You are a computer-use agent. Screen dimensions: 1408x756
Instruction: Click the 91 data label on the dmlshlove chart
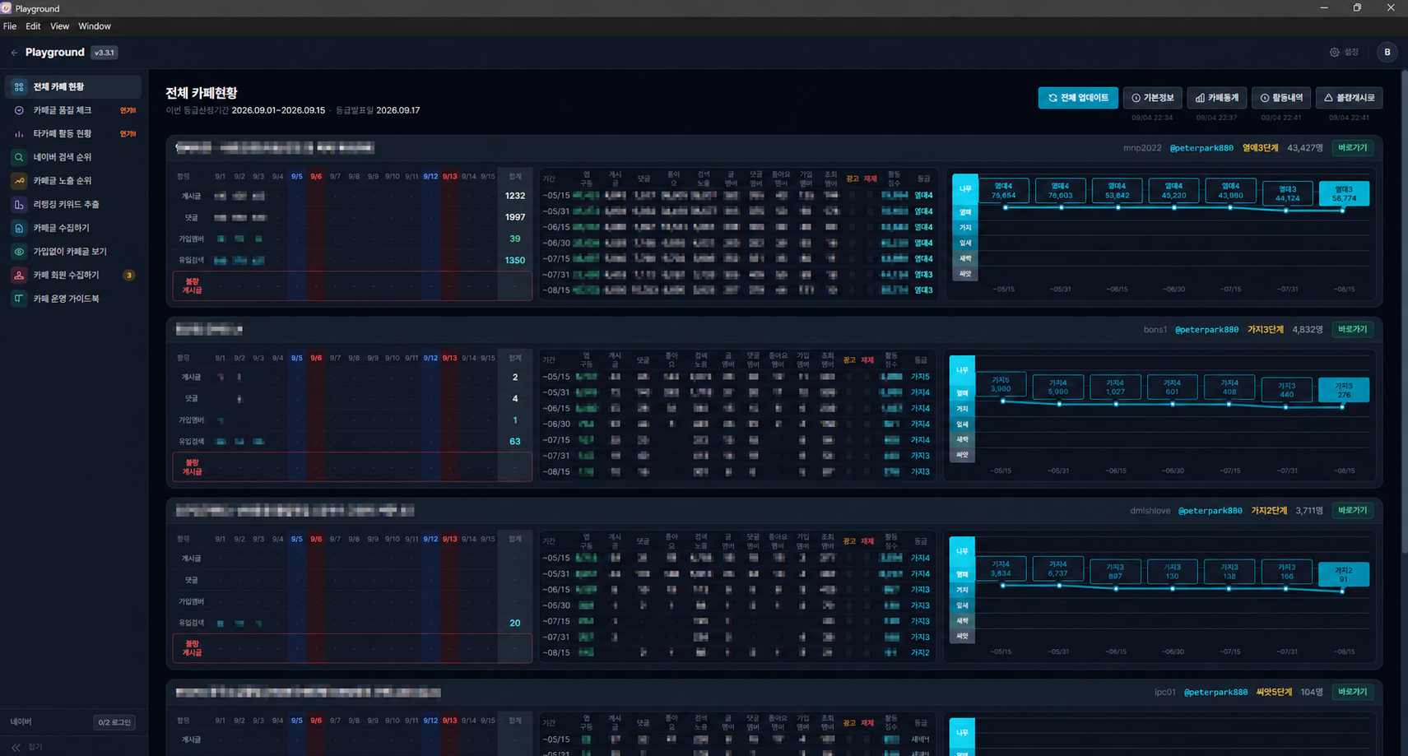(x=1344, y=574)
